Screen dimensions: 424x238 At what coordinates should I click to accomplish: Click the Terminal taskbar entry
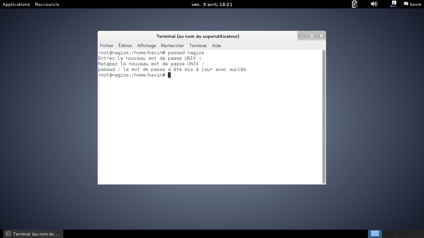(x=33, y=234)
